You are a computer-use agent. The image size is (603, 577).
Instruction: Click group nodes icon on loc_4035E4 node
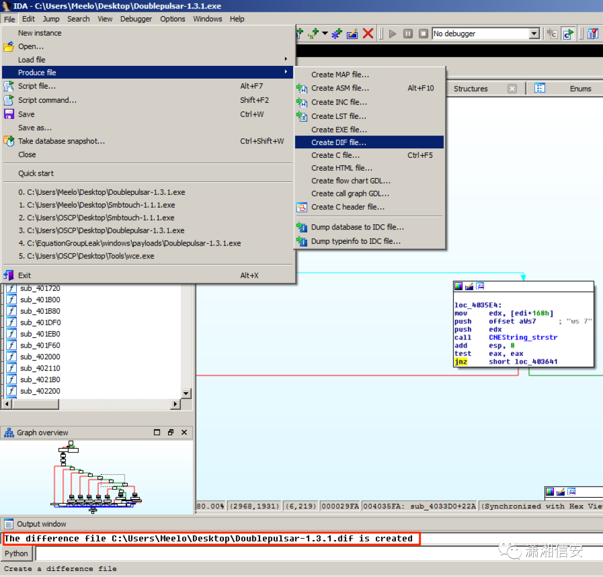[x=480, y=286]
